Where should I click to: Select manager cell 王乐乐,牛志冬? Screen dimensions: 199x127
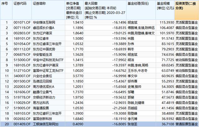click(x=137, y=71)
